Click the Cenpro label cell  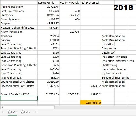click(x=19, y=40)
